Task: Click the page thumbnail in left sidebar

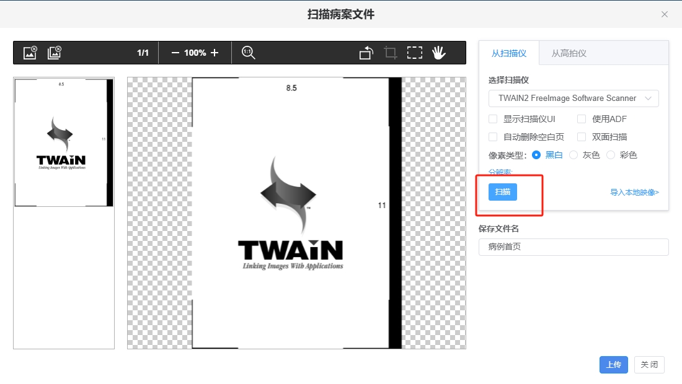Action: pos(63,142)
